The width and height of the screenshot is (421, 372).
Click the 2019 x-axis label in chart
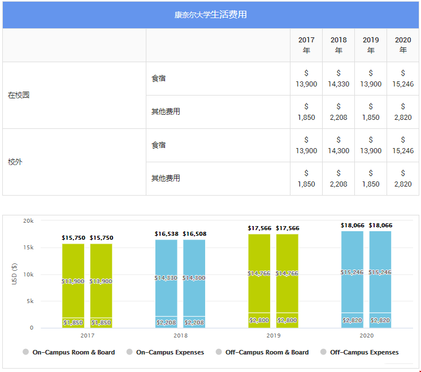274,335
